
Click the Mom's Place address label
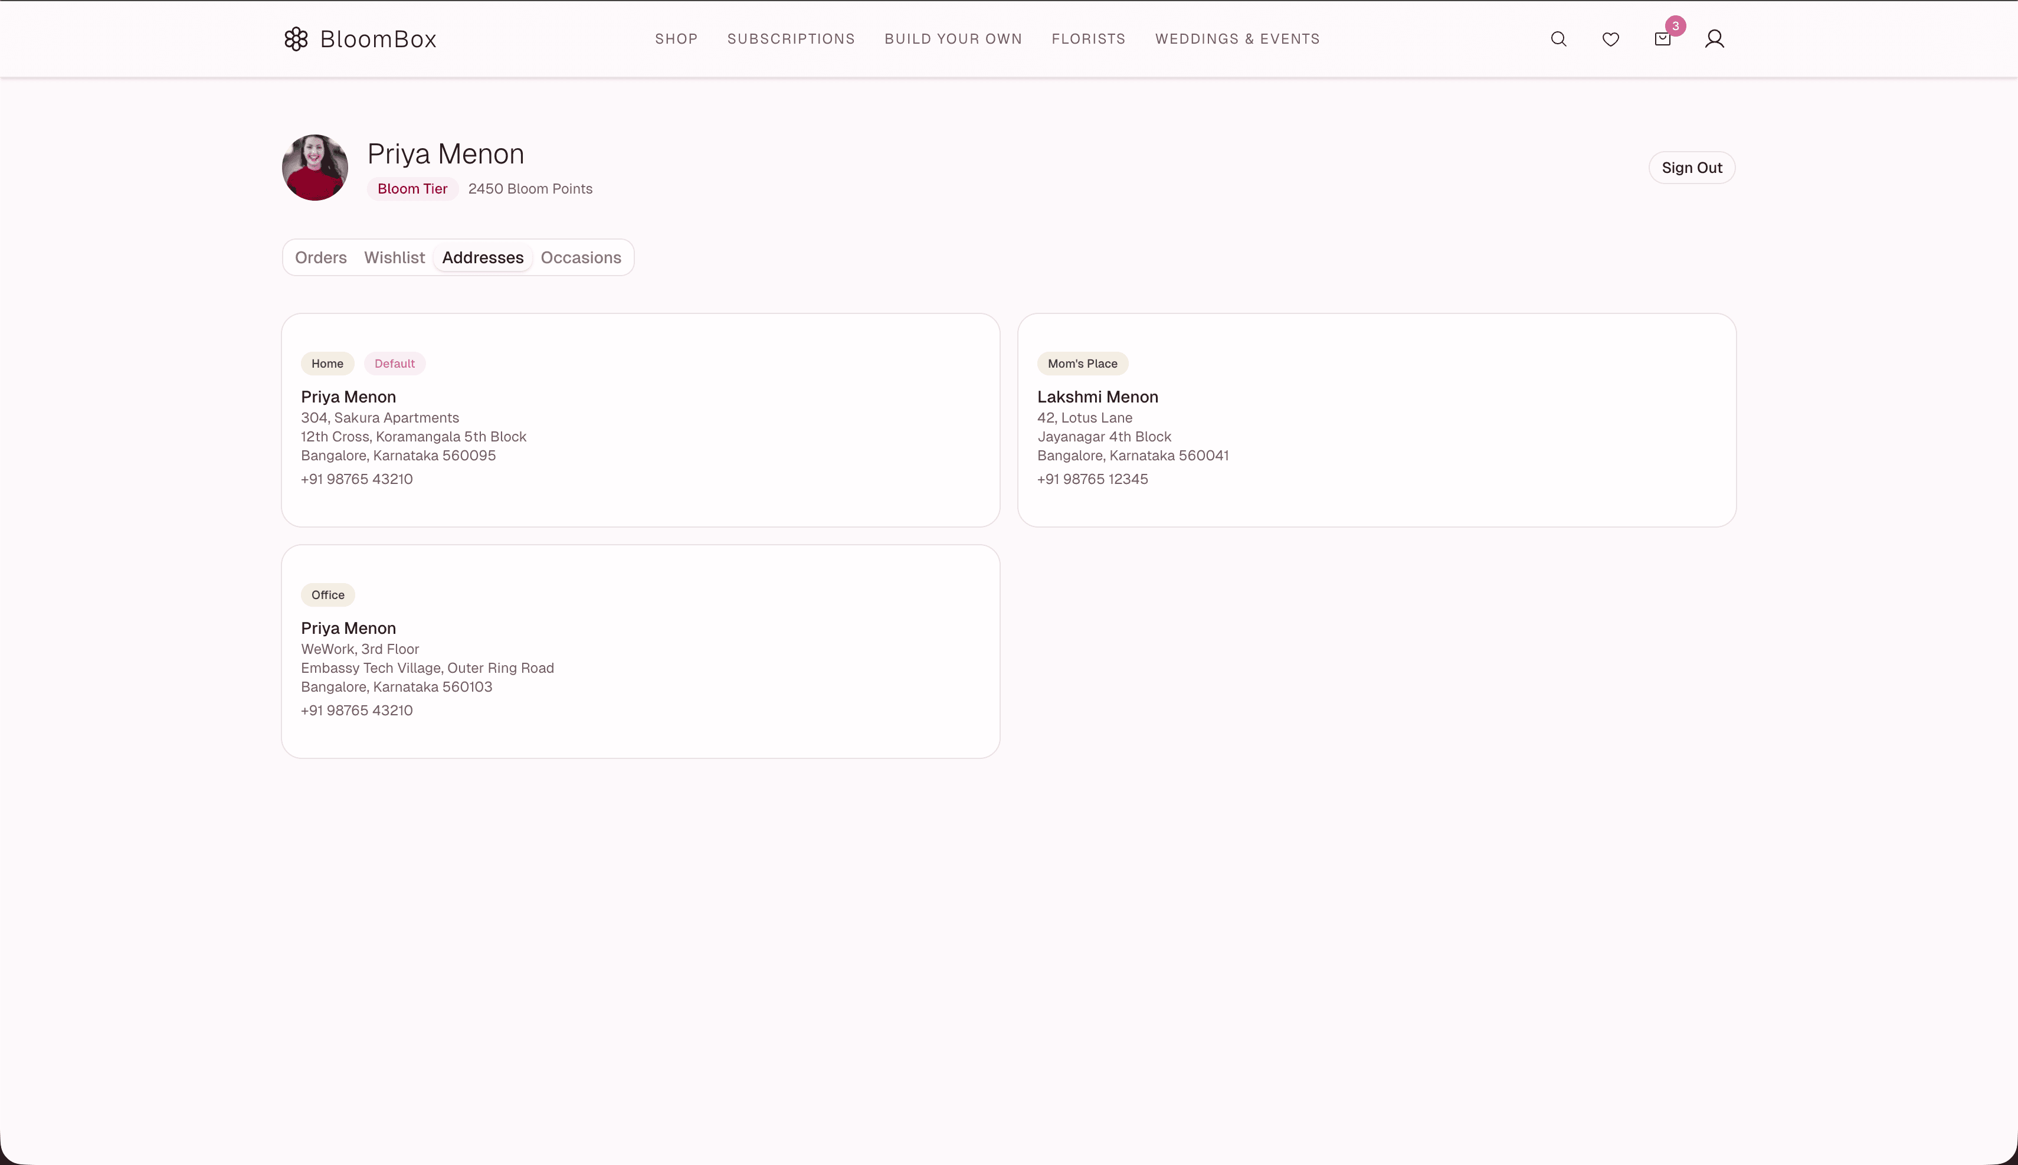pyautogui.click(x=1082, y=362)
